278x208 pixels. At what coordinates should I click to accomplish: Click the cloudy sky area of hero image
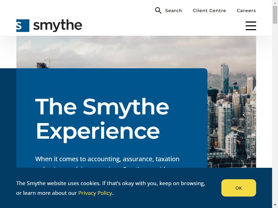[135, 50]
